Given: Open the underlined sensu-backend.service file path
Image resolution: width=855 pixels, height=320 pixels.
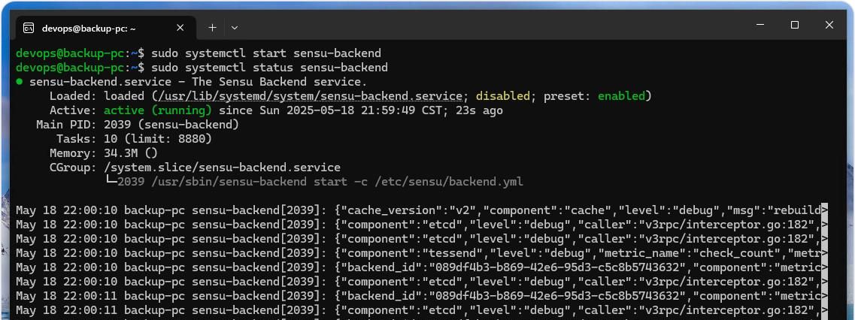Looking at the screenshot, I should (308, 96).
